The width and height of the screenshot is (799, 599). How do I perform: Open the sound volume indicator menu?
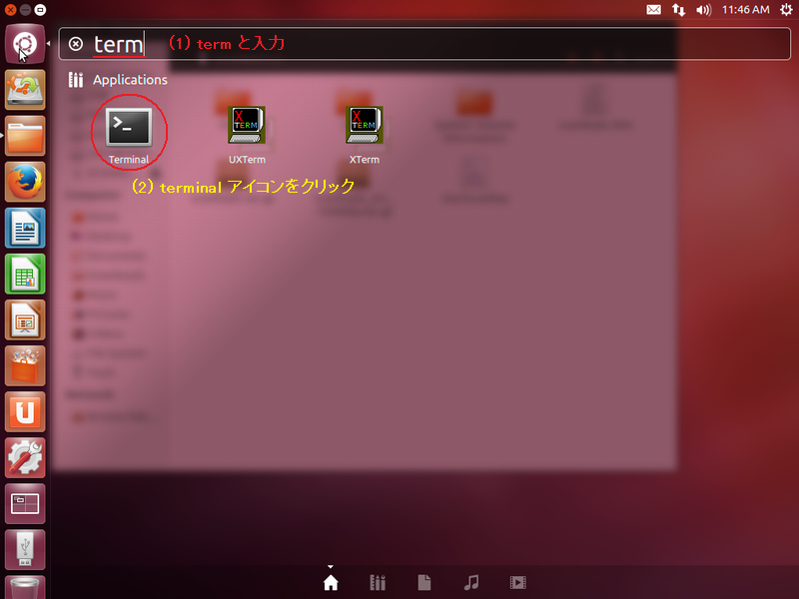tap(703, 10)
